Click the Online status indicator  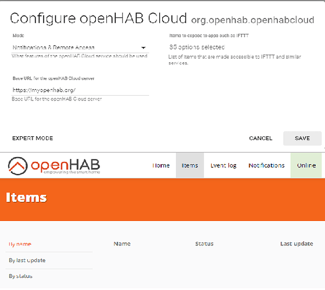coord(306,165)
